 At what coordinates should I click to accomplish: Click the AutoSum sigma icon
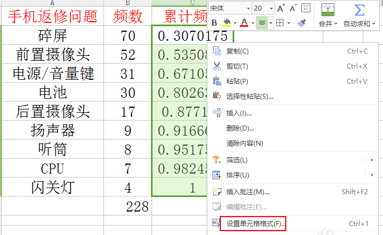(x=360, y=10)
